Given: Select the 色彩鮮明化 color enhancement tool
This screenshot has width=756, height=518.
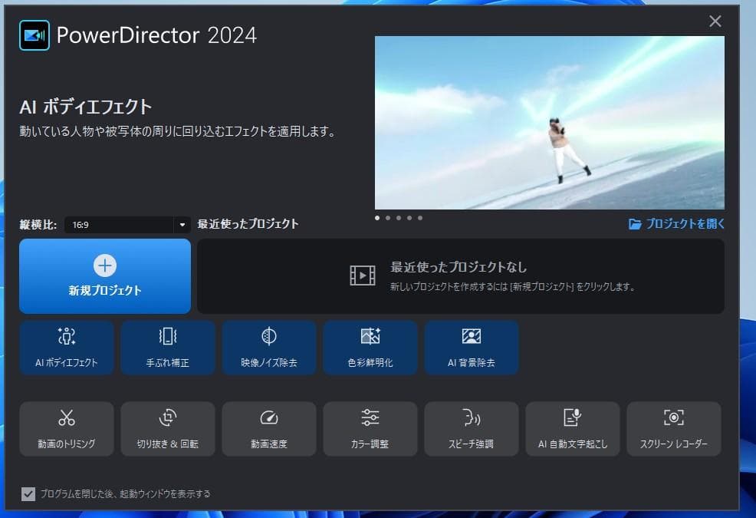Looking at the screenshot, I should pyautogui.click(x=370, y=347).
